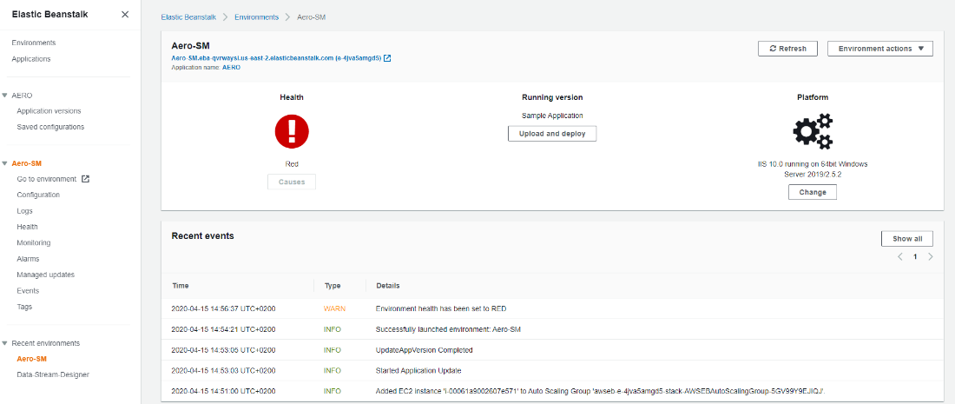Select 'UpdateAppVersion Completed' event

[425, 350]
